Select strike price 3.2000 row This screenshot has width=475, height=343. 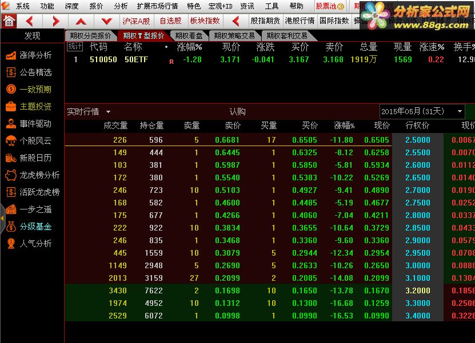coord(418,290)
